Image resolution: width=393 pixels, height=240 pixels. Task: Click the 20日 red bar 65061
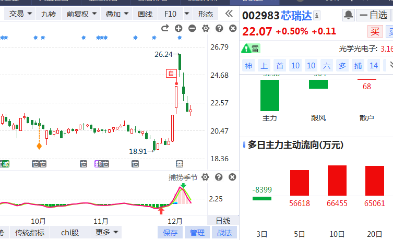(375, 181)
